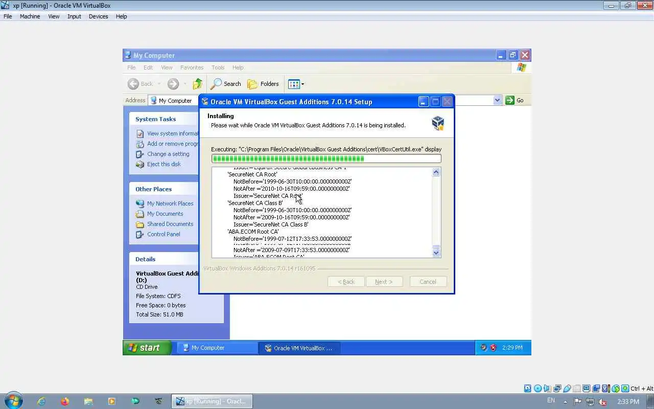Click the VirtualBox hard disk activity icon
The height and width of the screenshot is (409, 654).
(x=528, y=389)
